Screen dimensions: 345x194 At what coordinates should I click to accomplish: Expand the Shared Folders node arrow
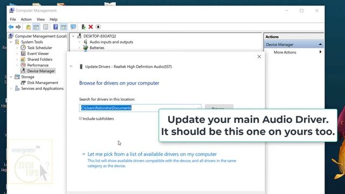[17, 59]
